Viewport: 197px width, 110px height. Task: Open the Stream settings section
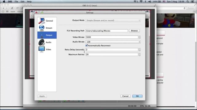click(47, 28)
